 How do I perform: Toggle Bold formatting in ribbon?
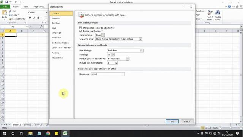tap(30, 18)
